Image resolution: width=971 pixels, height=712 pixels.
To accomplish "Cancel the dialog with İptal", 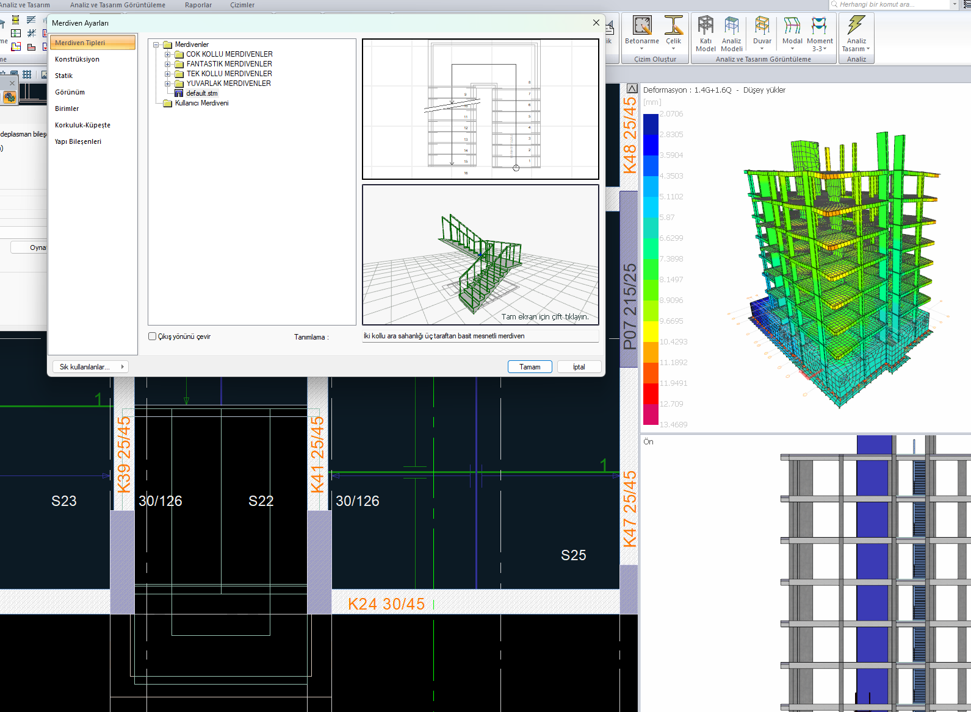I will pyautogui.click(x=579, y=367).
